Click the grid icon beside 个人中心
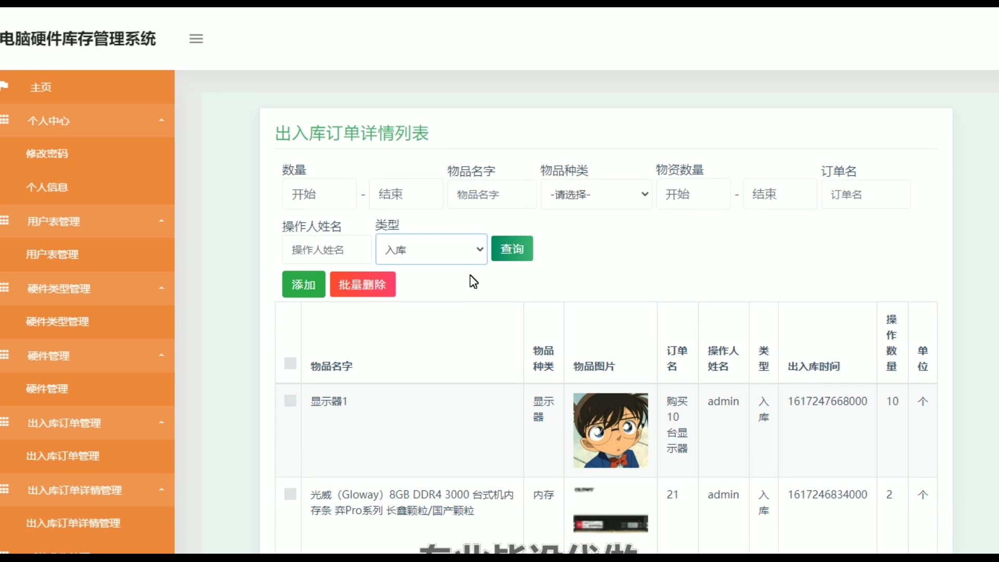This screenshot has width=999, height=562. [5, 120]
